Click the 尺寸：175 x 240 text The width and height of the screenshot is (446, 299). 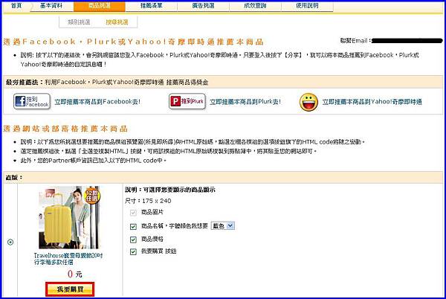pos(148,201)
